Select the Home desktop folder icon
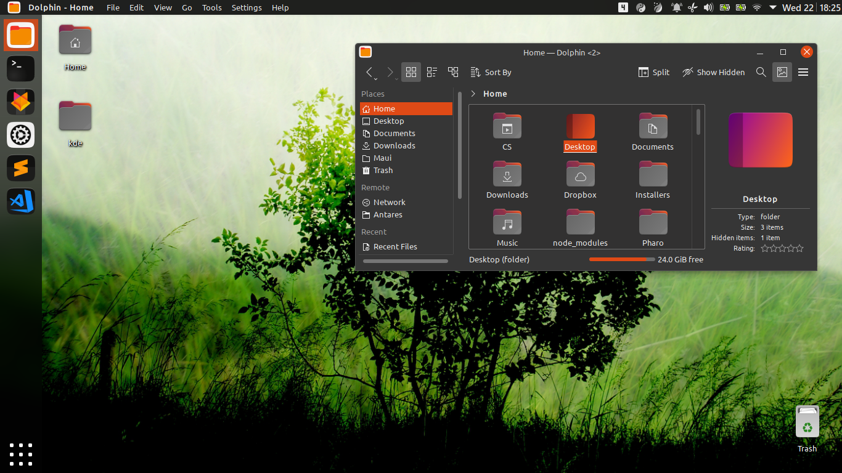842x473 pixels. coord(75,40)
